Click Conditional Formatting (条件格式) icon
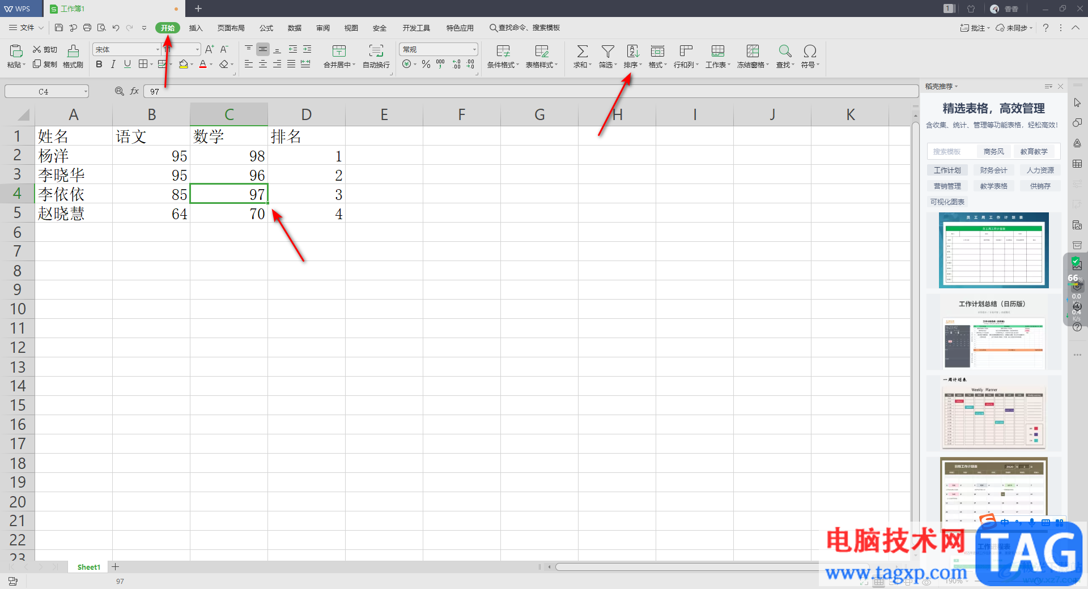Screen dimensions: 1088x589 (503, 52)
